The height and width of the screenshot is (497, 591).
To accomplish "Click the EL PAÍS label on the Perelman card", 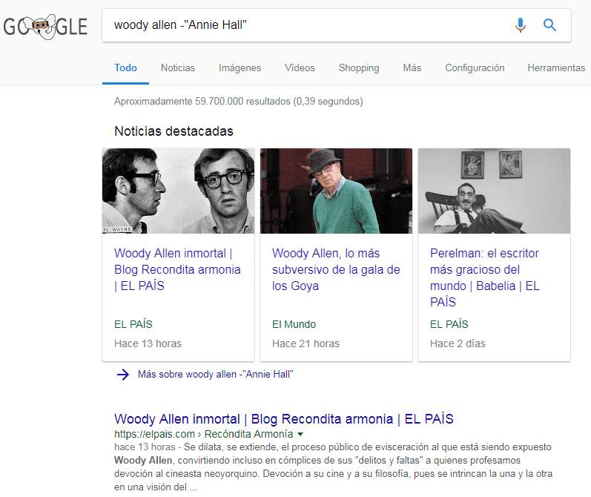I will point(449,324).
